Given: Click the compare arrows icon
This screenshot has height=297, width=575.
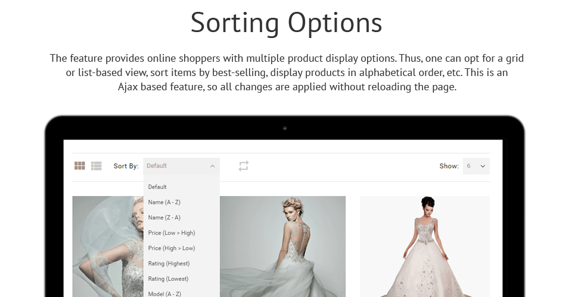Looking at the screenshot, I should [244, 166].
